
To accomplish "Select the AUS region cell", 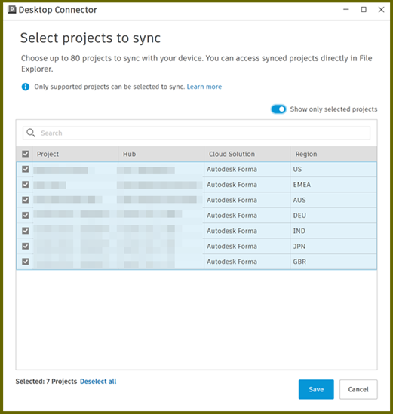I will (x=333, y=200).
